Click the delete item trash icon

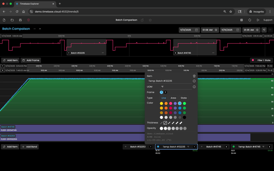194,76
